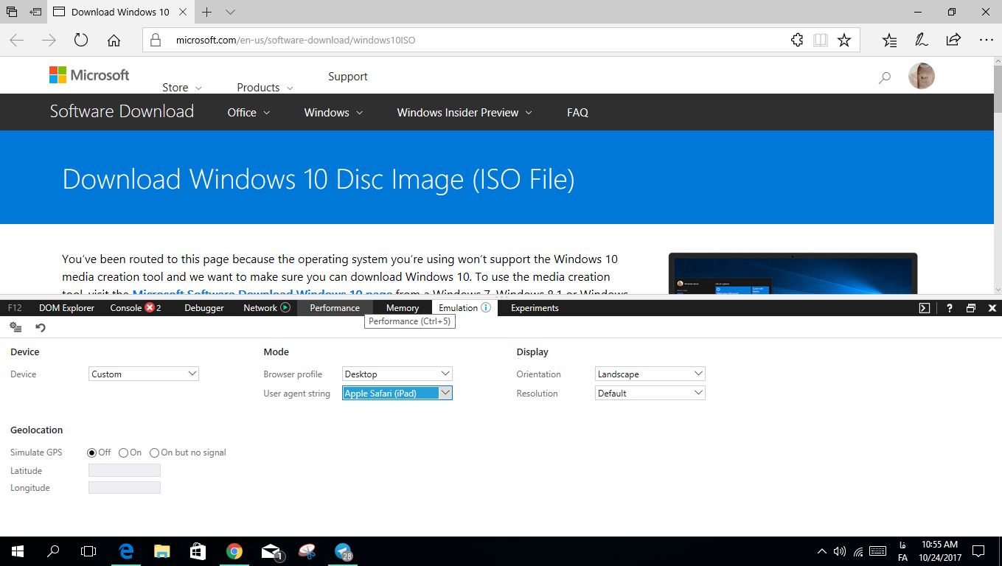The width and height of the screenshot is (1002, 566).
Task: Click the Support link
Action: [347, 76]
